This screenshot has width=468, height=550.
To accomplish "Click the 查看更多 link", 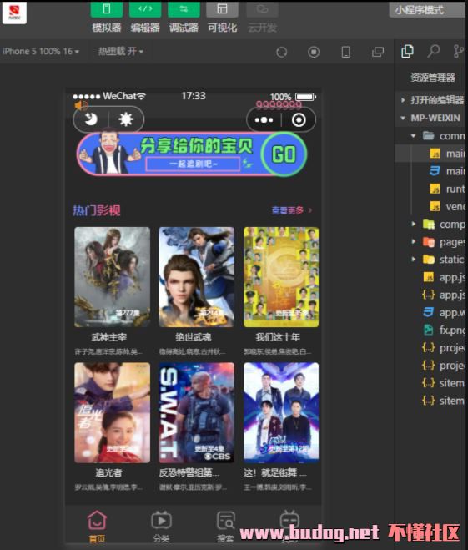I will 292,210.
